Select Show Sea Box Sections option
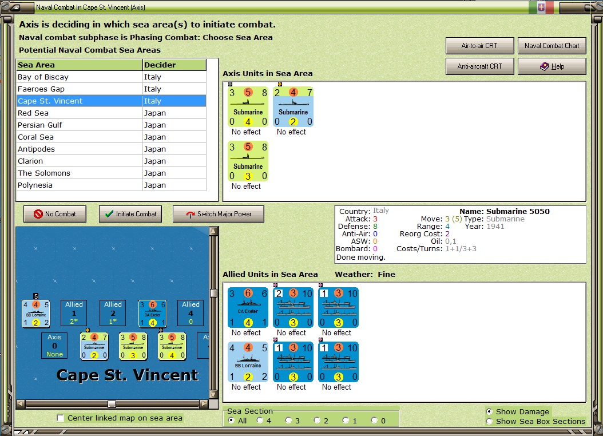 pyautogui.click(x=489, y=421)
